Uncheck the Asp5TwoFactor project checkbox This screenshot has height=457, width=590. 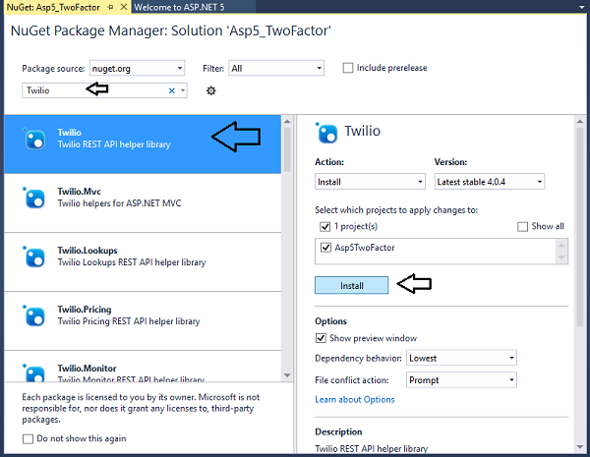tap(325, 248)
